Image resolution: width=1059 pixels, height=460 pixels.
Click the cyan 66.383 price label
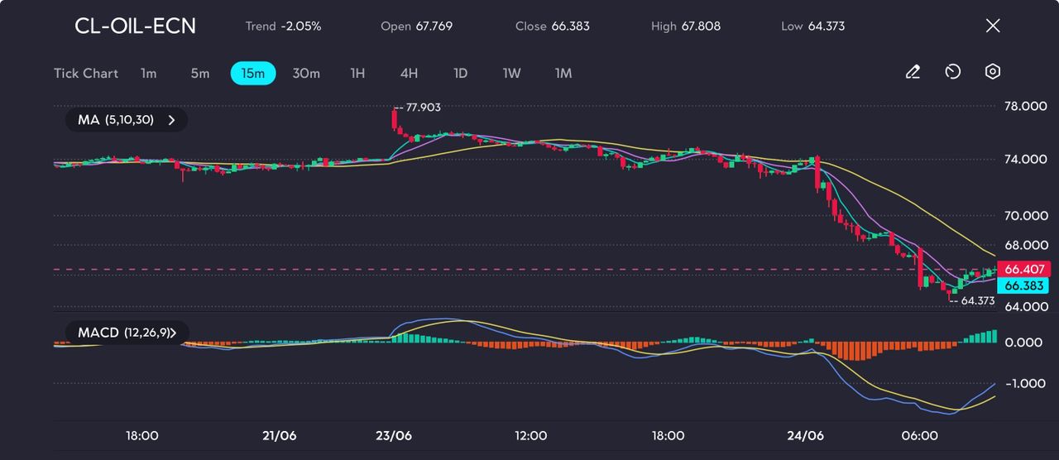pos(1024,285)
